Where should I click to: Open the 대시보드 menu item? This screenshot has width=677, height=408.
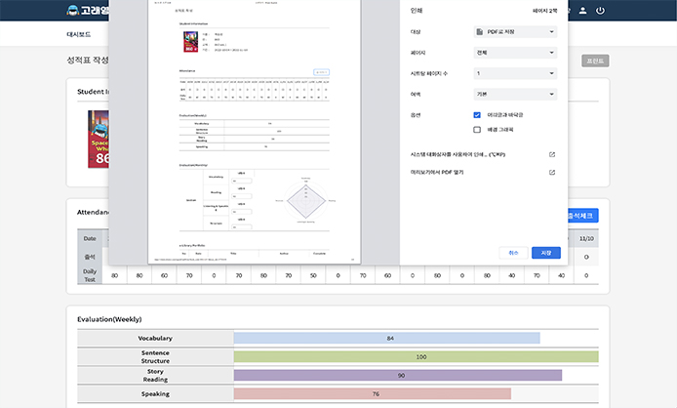pyautogui.click(x=80, y=33)
